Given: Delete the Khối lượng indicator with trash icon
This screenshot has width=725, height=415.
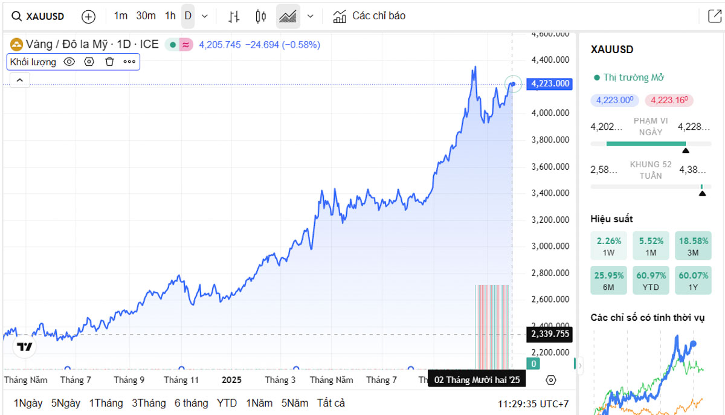Looking at the screenshot, I should pyautogui.click(x=109, y=62).
